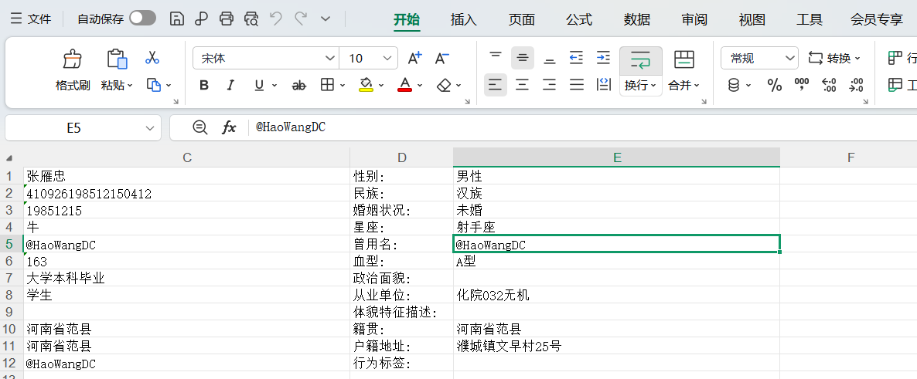Click the fx insert function icon
917x379 pixels.
tap(229, 127)
